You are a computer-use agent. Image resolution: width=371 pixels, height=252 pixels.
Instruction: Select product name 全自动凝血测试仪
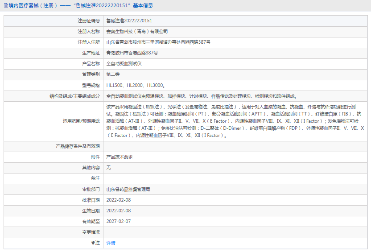pyautogui.click(x=124, y=64)
